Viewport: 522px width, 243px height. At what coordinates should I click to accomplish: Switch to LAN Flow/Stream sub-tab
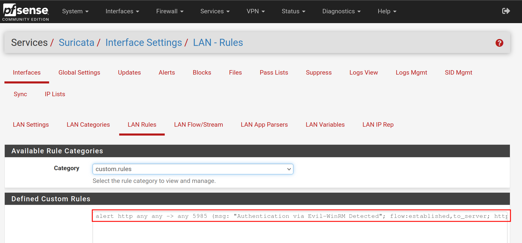[x=198, y=125]
